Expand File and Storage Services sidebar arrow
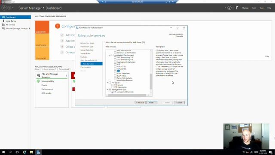Screen dimensions: 275x155 click(30, 28)
